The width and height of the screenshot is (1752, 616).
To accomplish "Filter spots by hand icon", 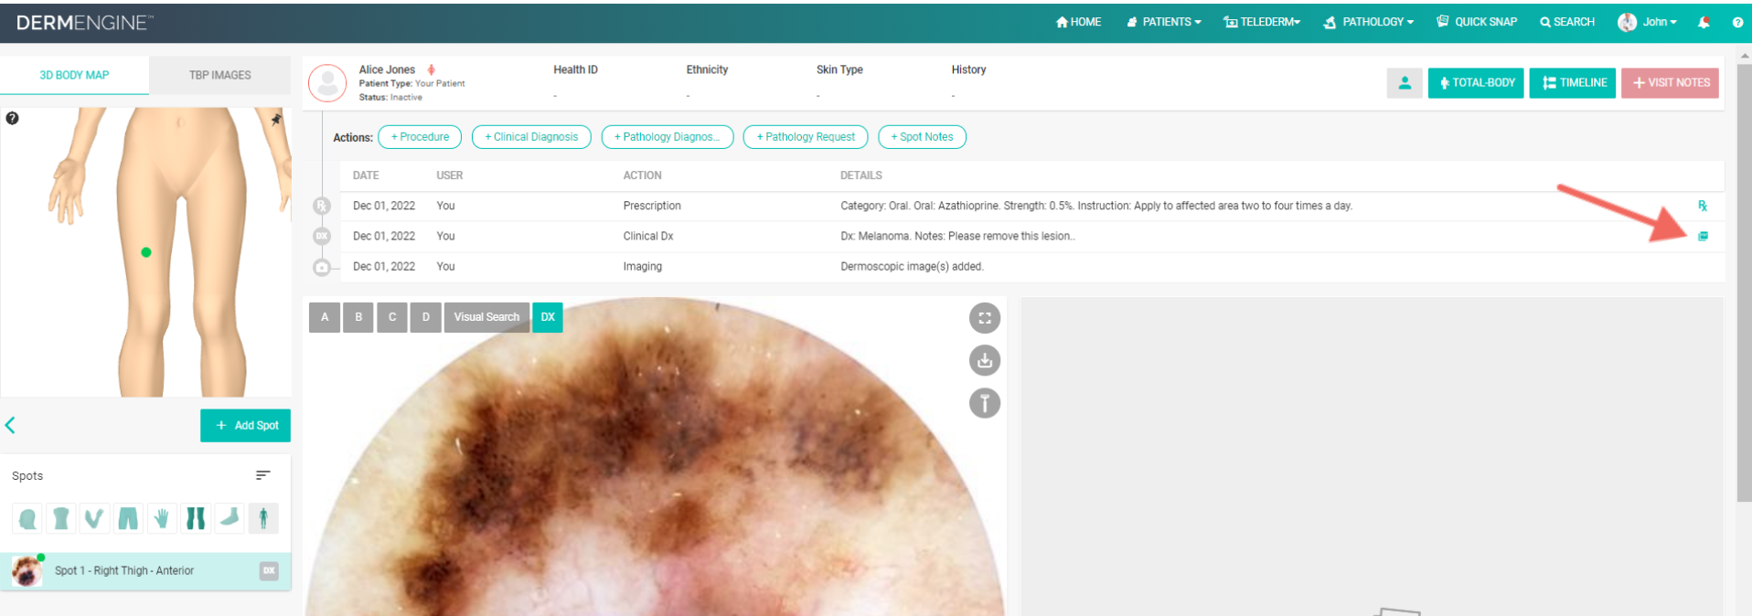I will [162, 519].
